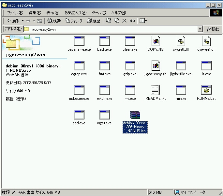
Task: Click the WinRAR 書庫 type label in side panel
Action: pyautogui.click(x=17, y=75)
